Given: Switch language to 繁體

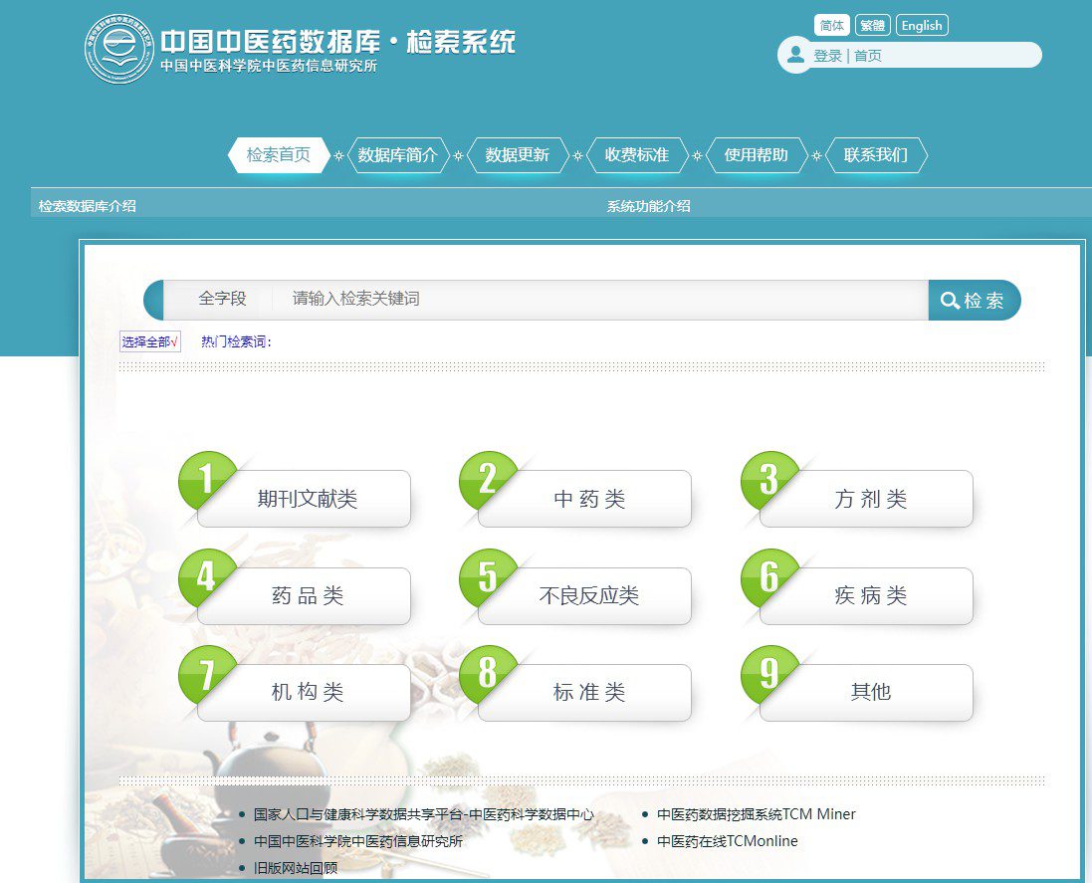Looking at the screenshot, I should tap(873, 25).
